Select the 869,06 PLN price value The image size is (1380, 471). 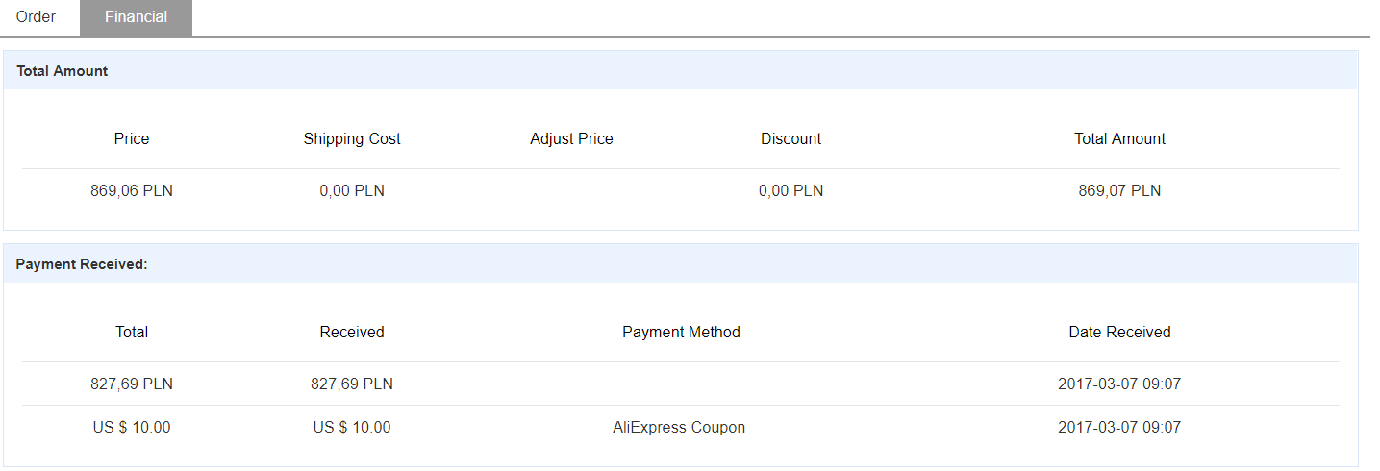pyautogui.click(x=132, y=190)
